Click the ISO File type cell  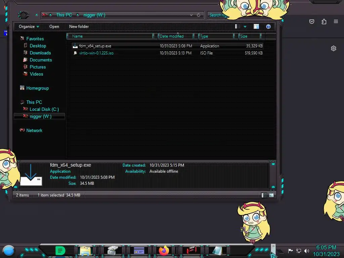206,53
